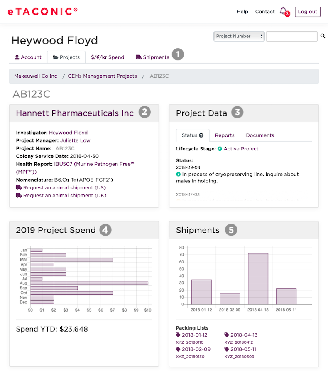
Task: Click the tag icon beside 2018-05-11
Action: click(x=227, y=349)
